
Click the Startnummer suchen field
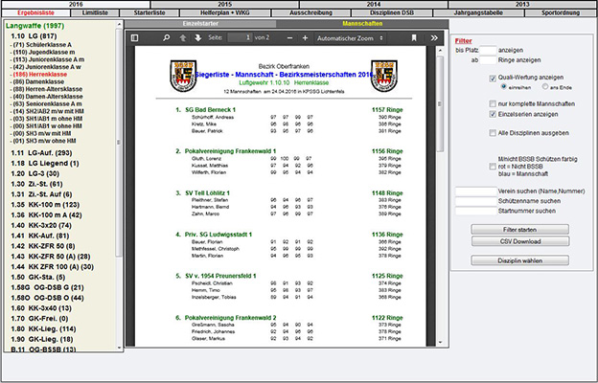tap(476, 211)
